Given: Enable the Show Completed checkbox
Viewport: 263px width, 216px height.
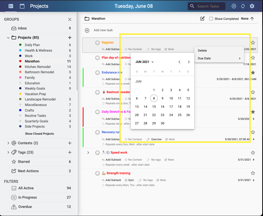Looking at the screenshot, I should tap(211, 19).
